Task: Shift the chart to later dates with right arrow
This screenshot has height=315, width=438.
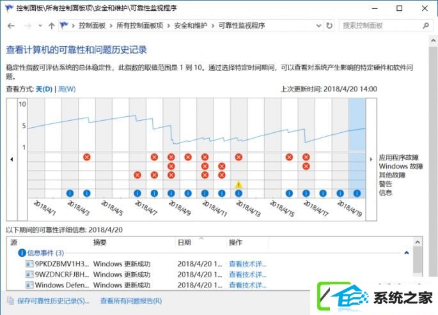Action: (371, 159)
